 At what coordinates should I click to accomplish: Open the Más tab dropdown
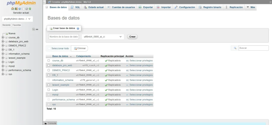coord(251,7)
